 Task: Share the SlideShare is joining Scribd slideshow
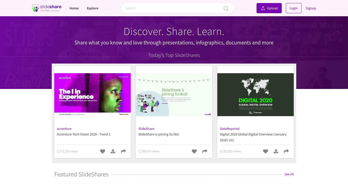(205, 151)
